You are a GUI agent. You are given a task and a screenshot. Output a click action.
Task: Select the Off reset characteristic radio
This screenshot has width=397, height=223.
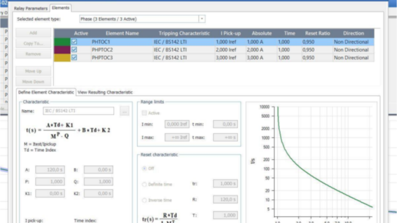[x=144, y=168]
